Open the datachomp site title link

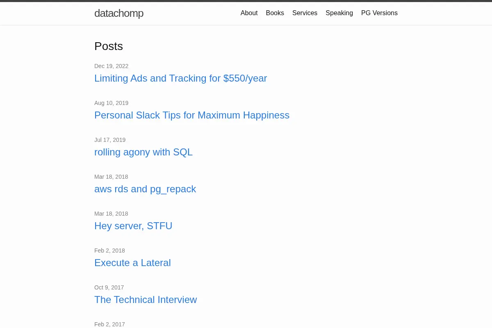pos(119,14)
